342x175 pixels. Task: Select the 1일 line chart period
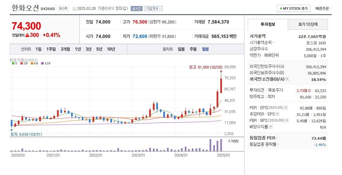click(x=38, y=49)
